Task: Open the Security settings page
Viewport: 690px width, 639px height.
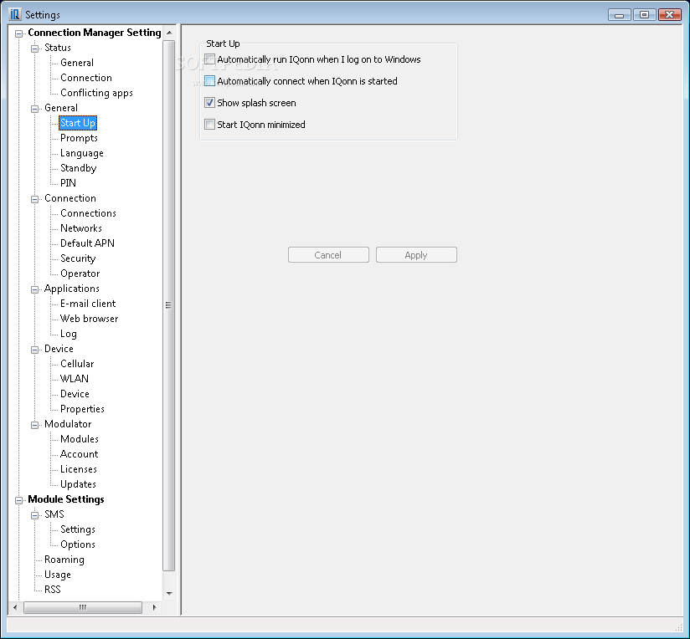Action: (x=78, y=258)
